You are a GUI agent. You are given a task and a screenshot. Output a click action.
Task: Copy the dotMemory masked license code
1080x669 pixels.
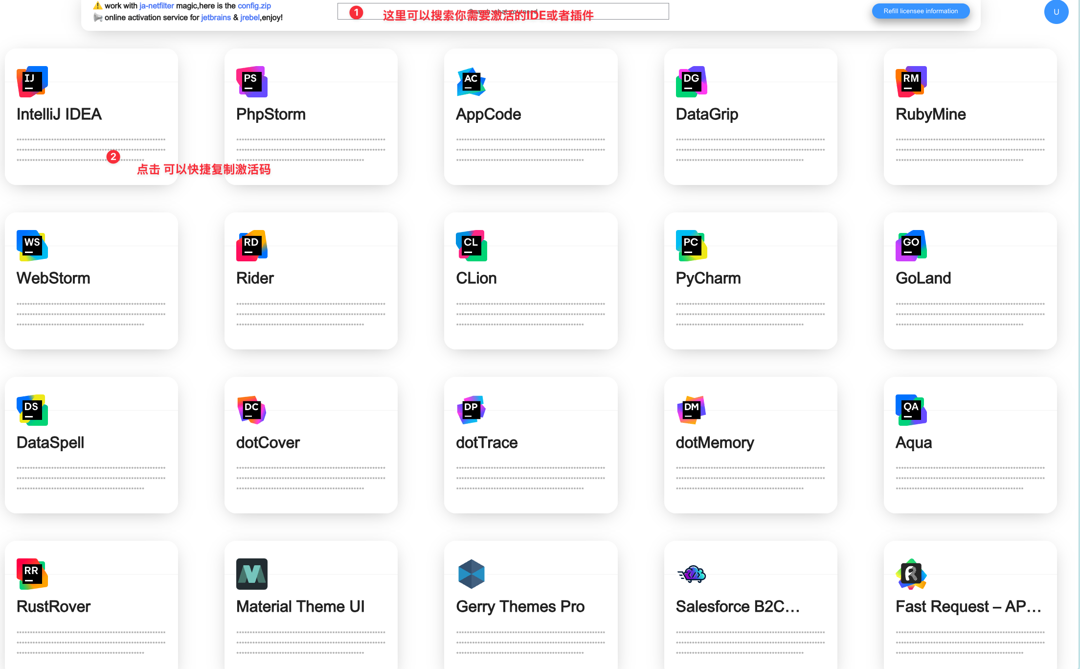click(750, 479)
